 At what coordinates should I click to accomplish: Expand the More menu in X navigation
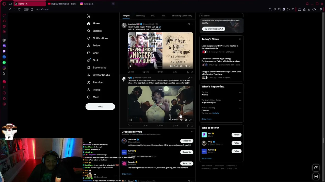(93, 97)
